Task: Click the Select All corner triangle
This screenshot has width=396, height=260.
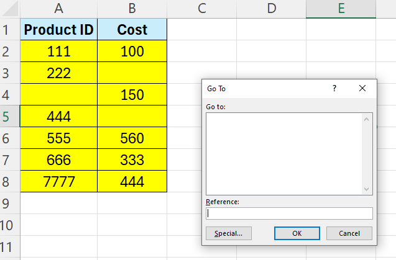Action: click(9, 9)
